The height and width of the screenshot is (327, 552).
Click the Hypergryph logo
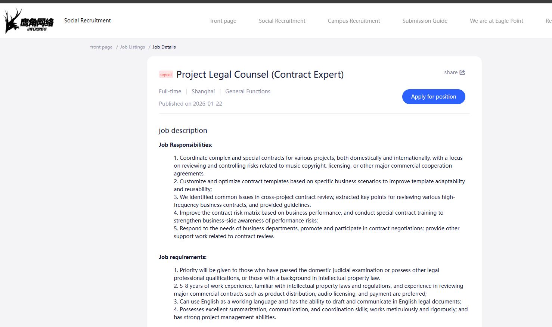point(29,21)
